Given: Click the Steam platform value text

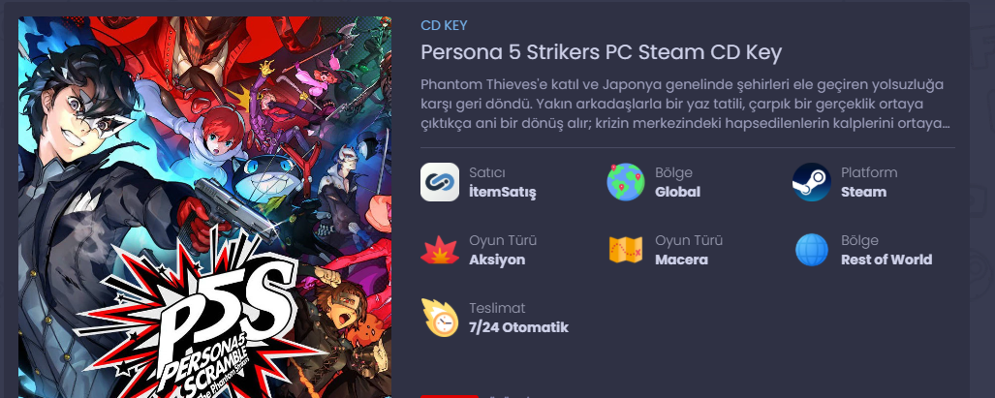Looking at the screenshot, I should [863, 192].
